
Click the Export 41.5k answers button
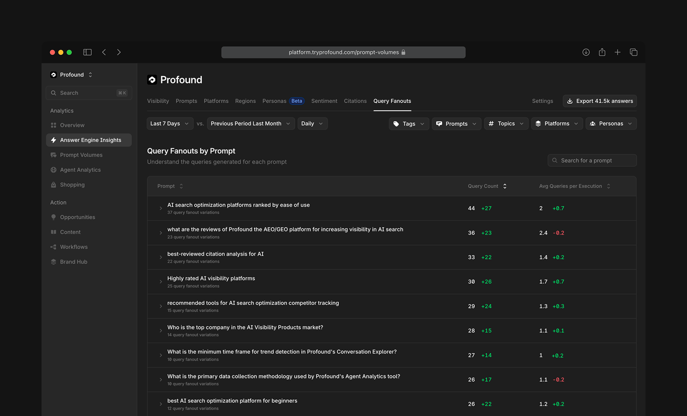tap(599, 101)
